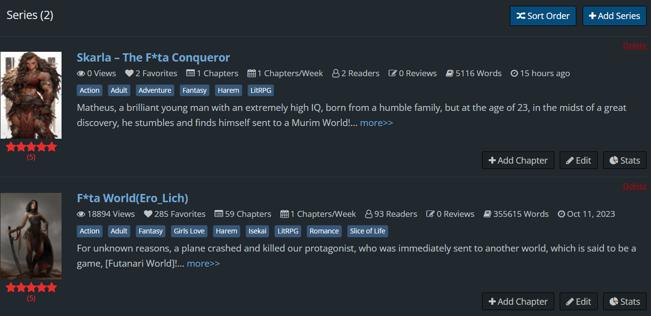This screenshot has width=651, height=316.
Task: Expand Skarla description with more>> link
Action: 376,123
